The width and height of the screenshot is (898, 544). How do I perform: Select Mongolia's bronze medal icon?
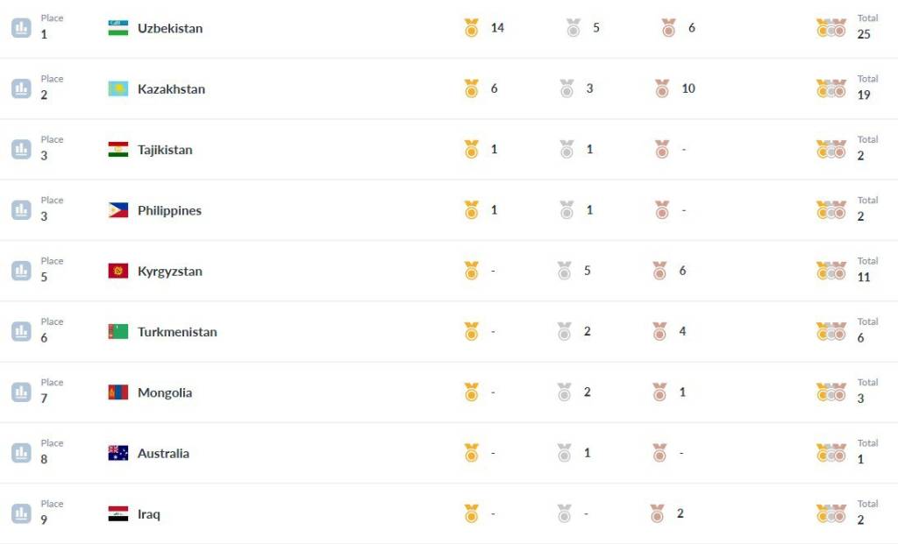pos(659,392)
